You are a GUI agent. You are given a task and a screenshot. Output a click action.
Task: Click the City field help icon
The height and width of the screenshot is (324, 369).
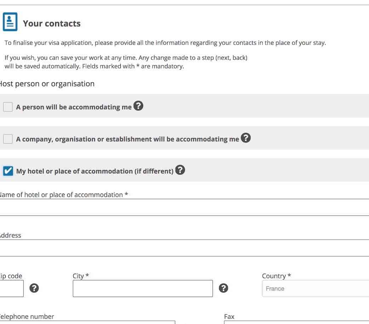223,288
